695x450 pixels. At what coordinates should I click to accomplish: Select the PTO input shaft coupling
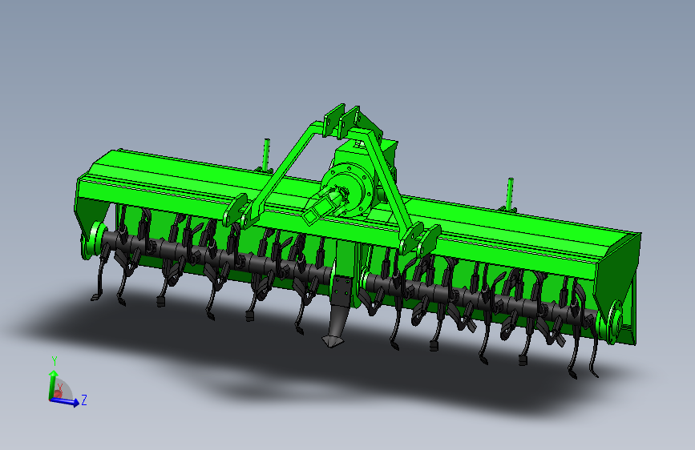coord(324,207)
